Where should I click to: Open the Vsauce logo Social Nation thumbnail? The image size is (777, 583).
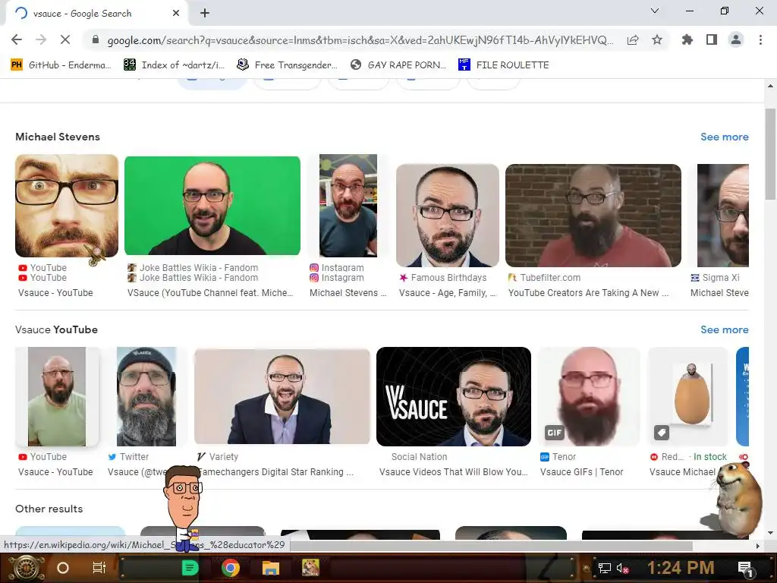click(x=454, y=396)
